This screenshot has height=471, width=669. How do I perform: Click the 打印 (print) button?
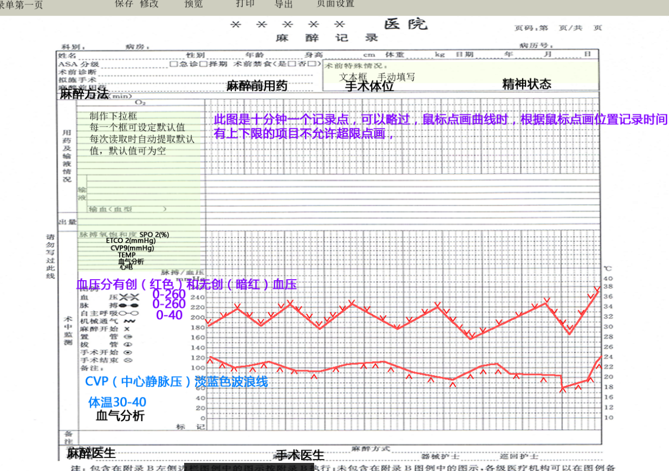tap(245, 4)
